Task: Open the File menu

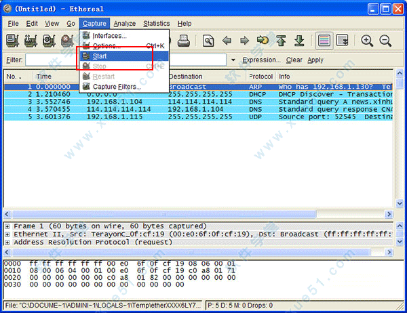Action: [13, 24]
